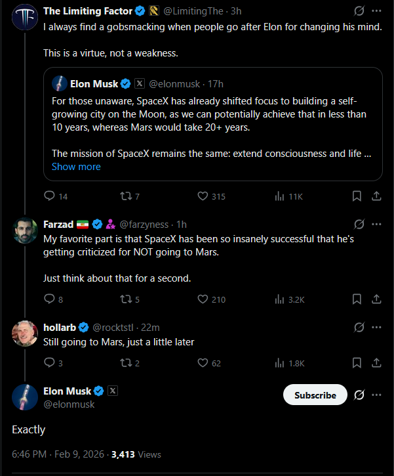The image size is (394, 476).
Task: Open Grok icon on Farzad's reply
Action: point(359,224)
